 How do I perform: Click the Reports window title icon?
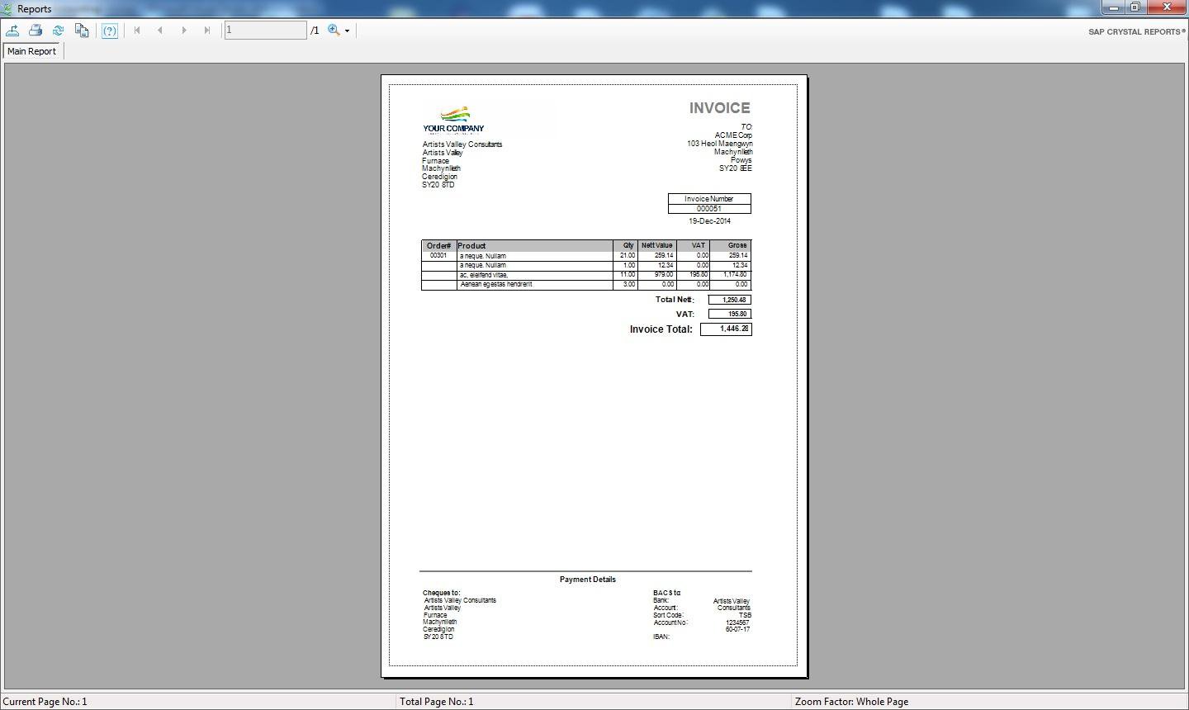pyautogui.click(x=7, y=9)
